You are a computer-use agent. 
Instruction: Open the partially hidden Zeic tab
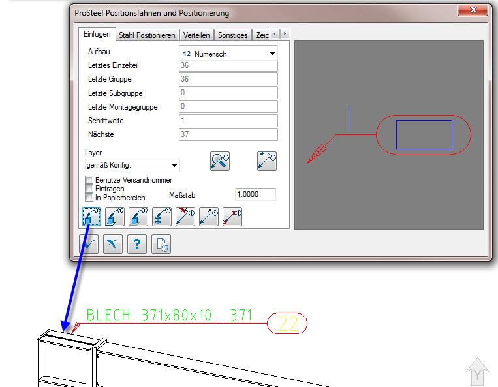point(262,35)
